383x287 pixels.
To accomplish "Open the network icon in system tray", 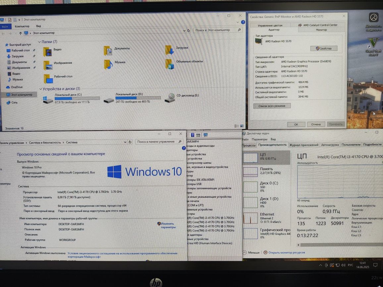I will tap(338, 265).
